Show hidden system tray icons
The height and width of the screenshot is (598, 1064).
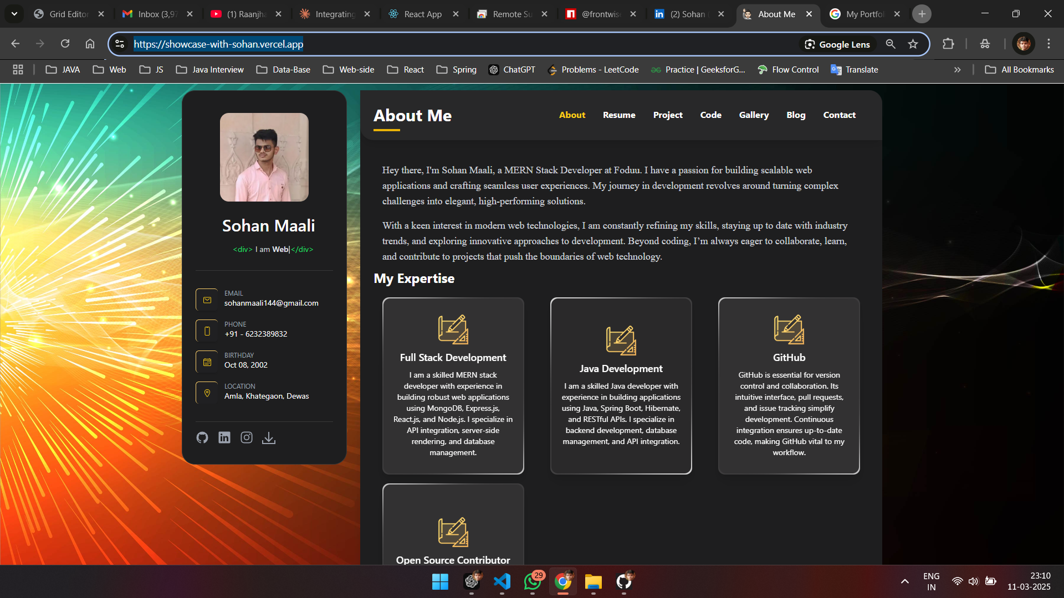(x=905, y=581)
